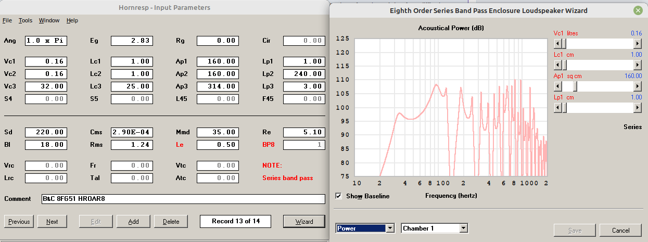Click the Mmd field showing 35.00

click(x=218, y=132)
